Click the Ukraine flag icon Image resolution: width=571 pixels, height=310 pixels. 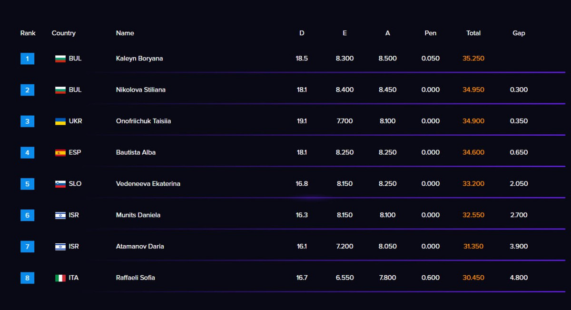pos(60,121)
